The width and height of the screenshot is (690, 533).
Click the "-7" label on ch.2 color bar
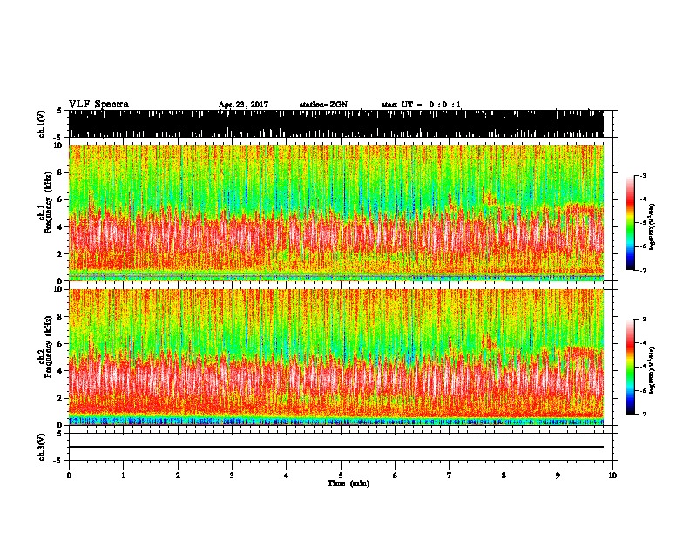(642, 414)
